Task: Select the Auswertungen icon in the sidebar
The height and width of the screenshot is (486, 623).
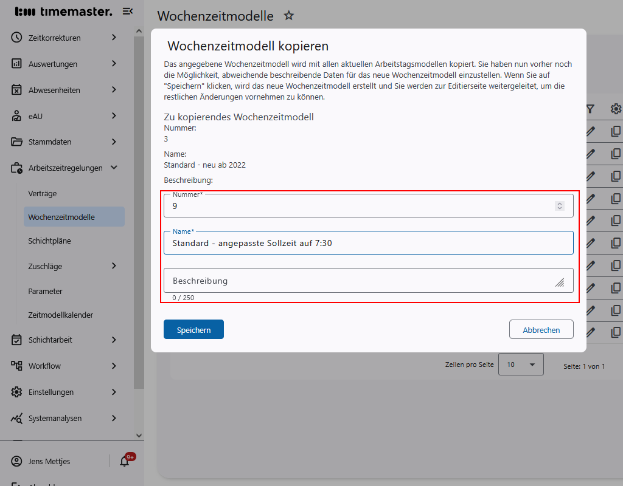Action: point(16,63)
